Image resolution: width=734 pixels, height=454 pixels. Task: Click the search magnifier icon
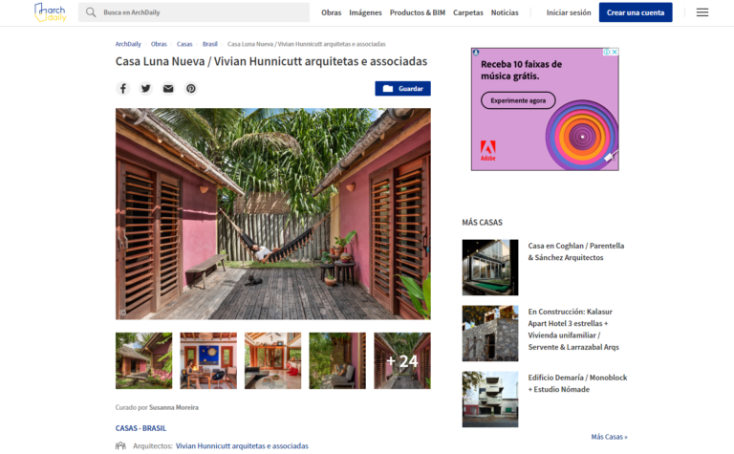[x=91, y=12]
